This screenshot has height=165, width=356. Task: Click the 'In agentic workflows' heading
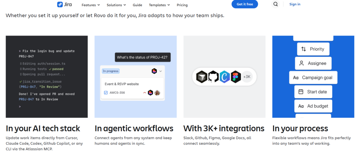click(x=134, y=128)
